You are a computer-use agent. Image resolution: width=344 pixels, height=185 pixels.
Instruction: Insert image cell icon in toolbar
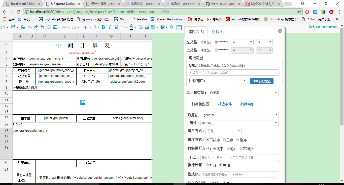pyautogui.click(x=147, y=27)
